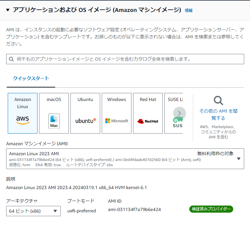Click the 無料利用枠の対象 label
250x232 pixels.
click(215, 154)
